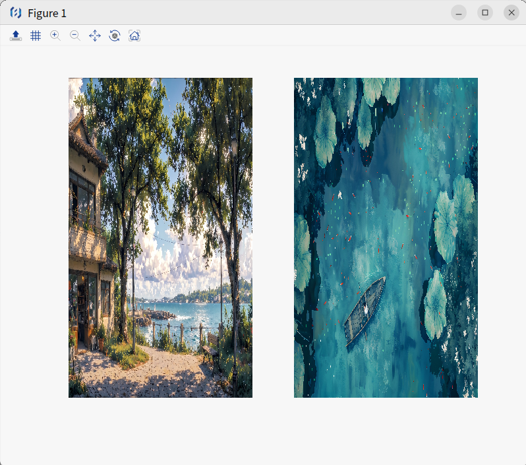
Task: Close the Figure 1 window
Action: pyautogui.click(x=511, y=13)
